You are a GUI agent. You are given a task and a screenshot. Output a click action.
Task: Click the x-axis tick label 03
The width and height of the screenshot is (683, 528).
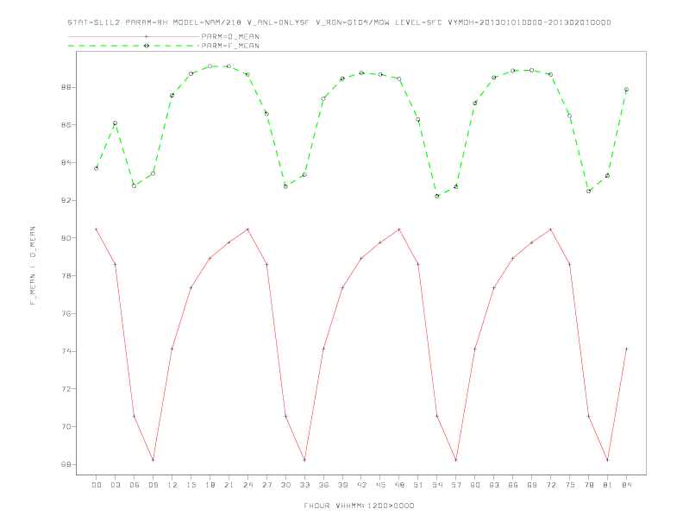pyautogui.click(x=115, y=485)
